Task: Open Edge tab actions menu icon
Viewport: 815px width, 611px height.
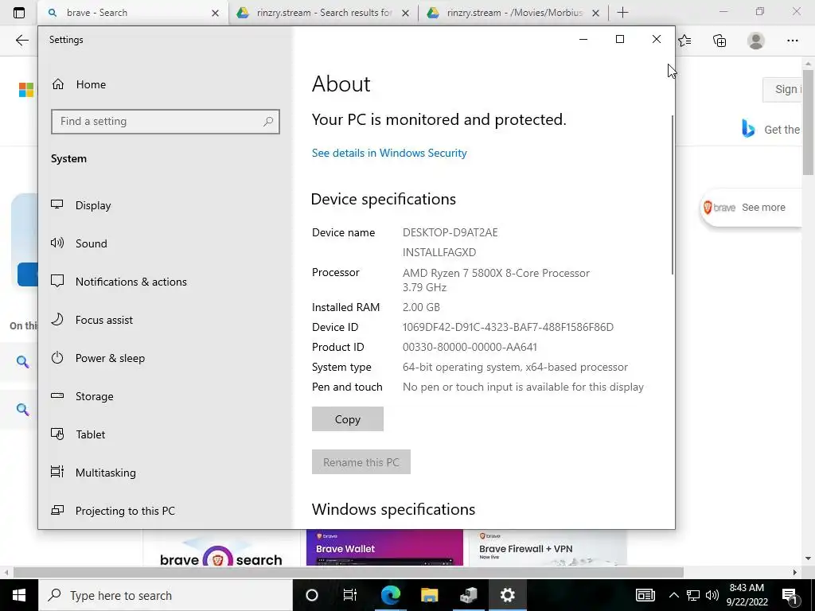Action: 19,13
